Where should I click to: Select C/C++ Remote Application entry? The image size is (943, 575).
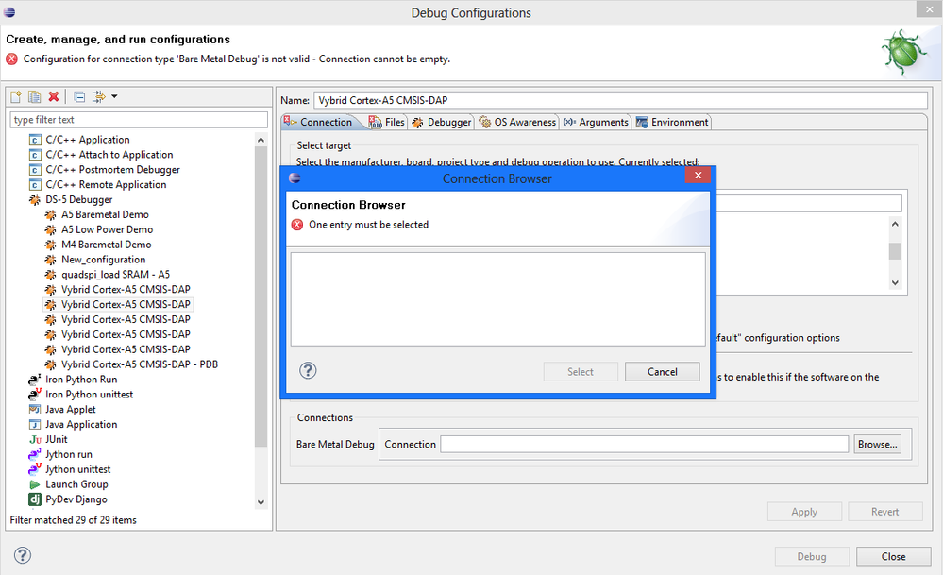pyautogui.click(x=106, y=185)
